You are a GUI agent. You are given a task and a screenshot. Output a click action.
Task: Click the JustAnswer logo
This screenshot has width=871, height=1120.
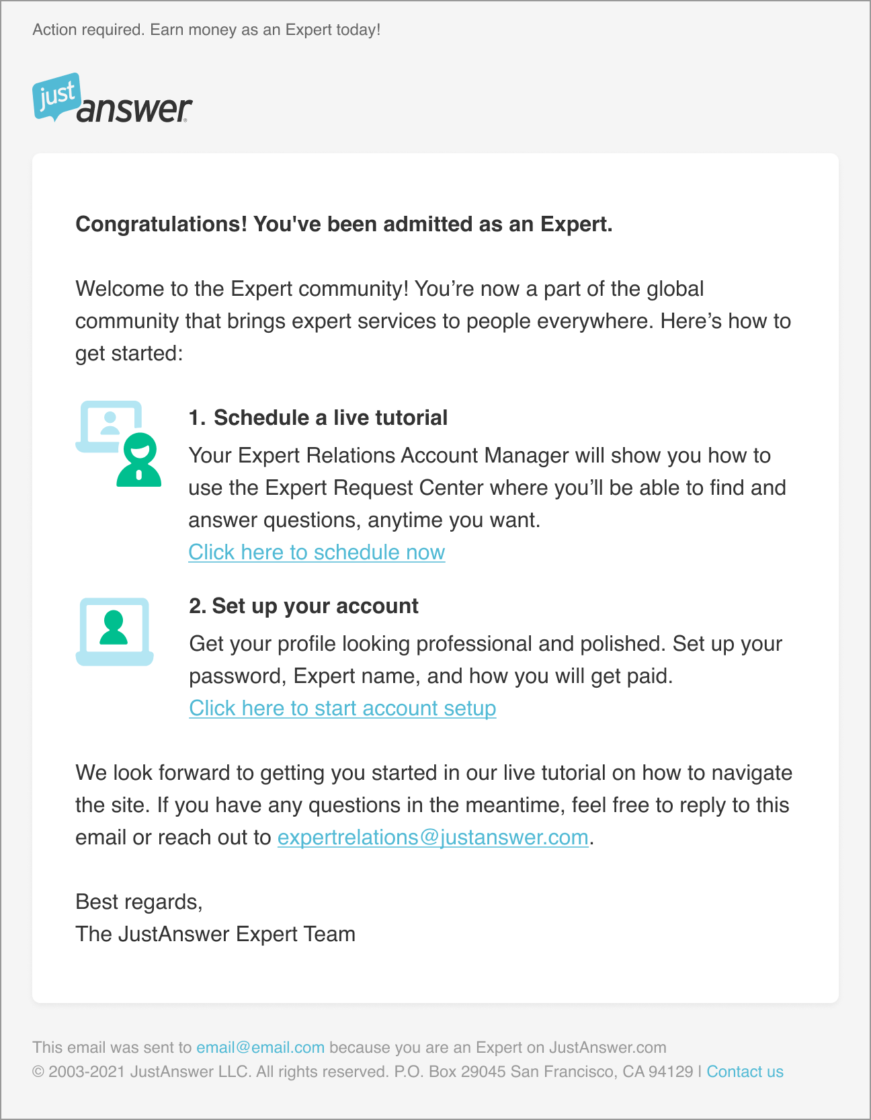[x=112, y=98]
